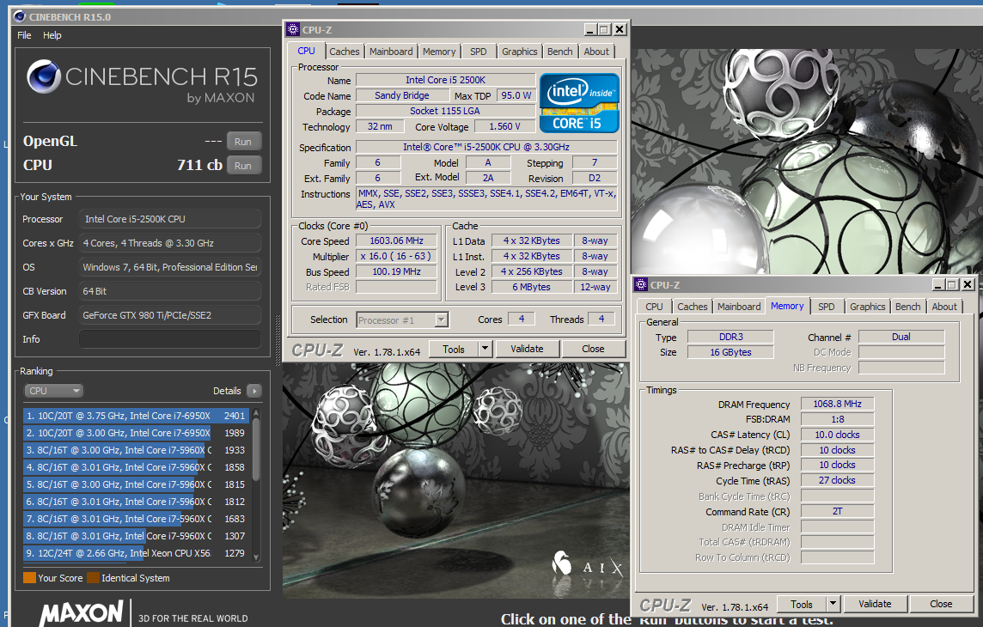Click the CAS# Latency value 10.0 clocks
The image size is (983, 627).
(837, 435)
